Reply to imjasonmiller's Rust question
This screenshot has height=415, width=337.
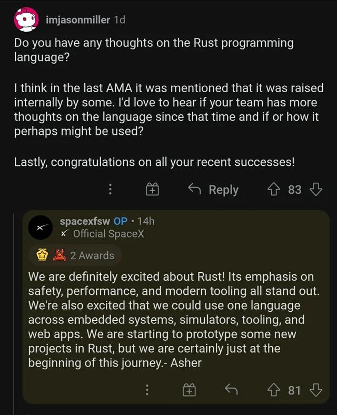(214, 190)
